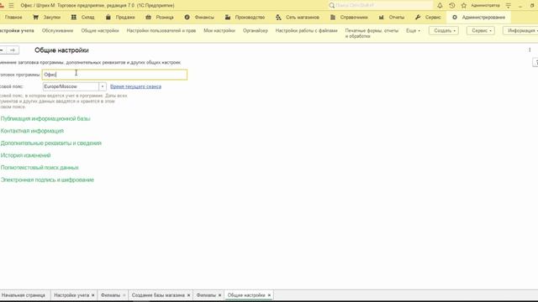
Task: Open the Склад section
Action: point(82,17)
